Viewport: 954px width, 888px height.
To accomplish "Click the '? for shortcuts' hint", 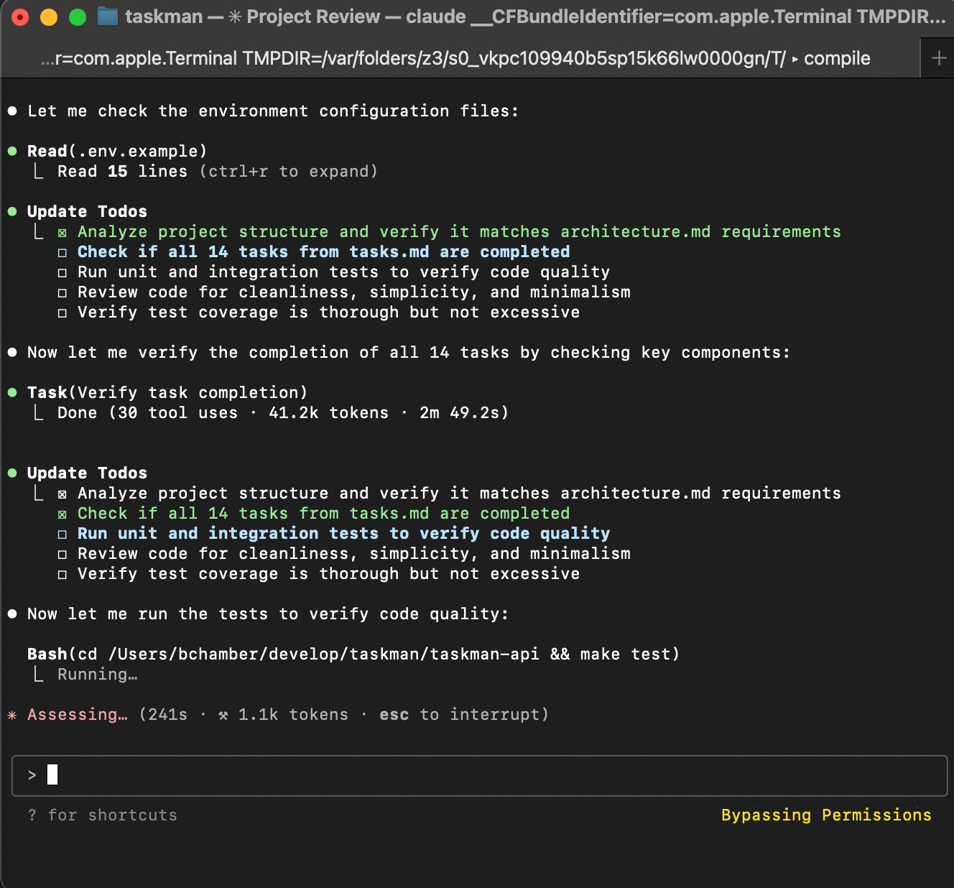I will (103, 815).
